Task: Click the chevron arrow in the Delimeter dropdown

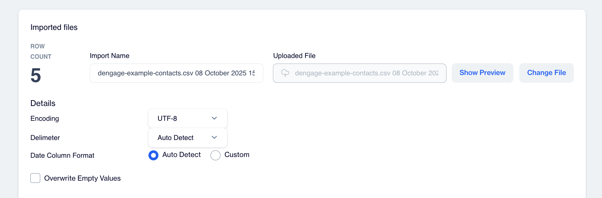Action: pos(214,137)
